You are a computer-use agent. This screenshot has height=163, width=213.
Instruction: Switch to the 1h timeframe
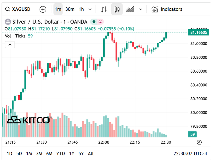click(81, 9)
